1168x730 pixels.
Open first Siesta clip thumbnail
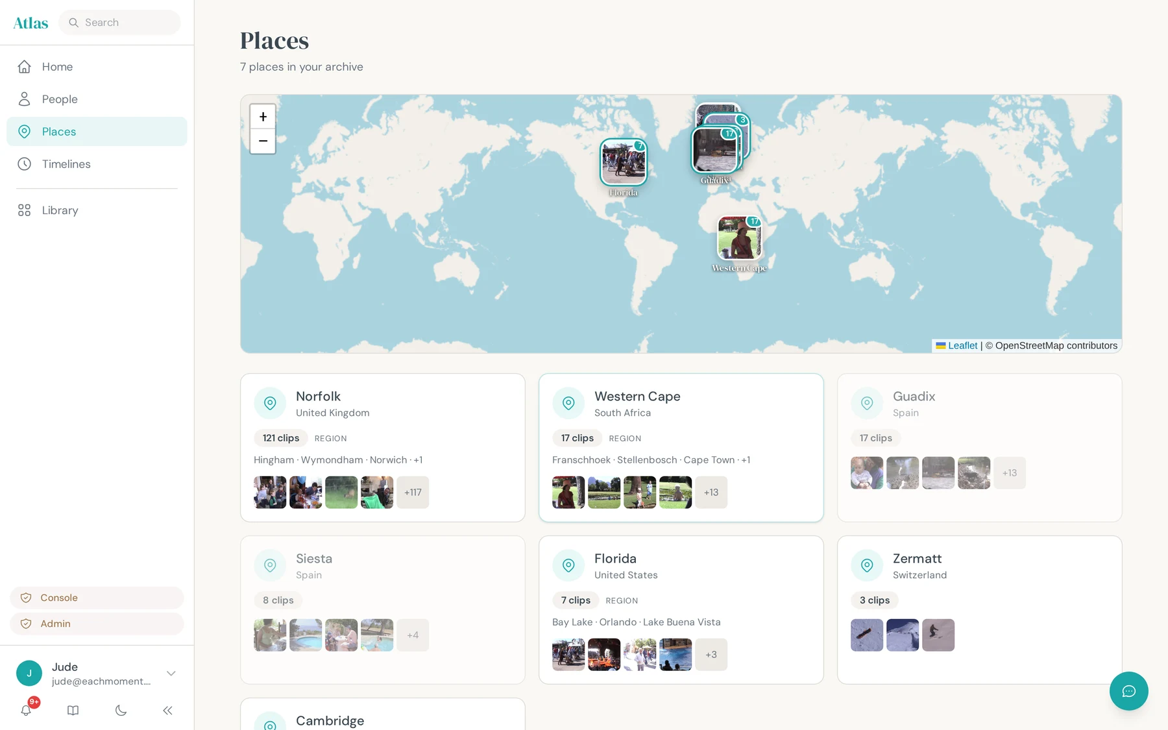(x=270, y=635)
